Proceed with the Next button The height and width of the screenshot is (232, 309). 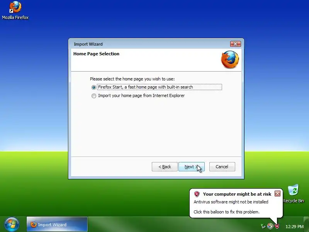[191, 167]
